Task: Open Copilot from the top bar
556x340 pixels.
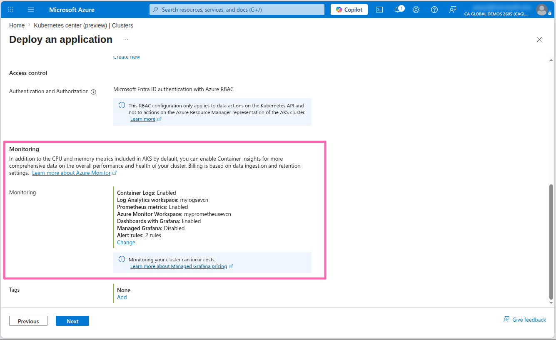Action: pyautogui.click(x=349, y=10)
